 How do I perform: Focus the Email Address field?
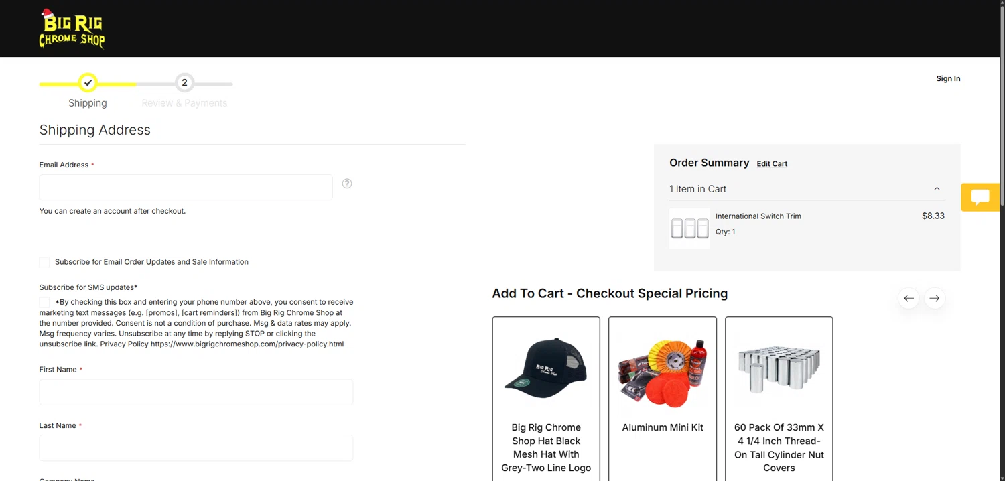pos(186,188)
